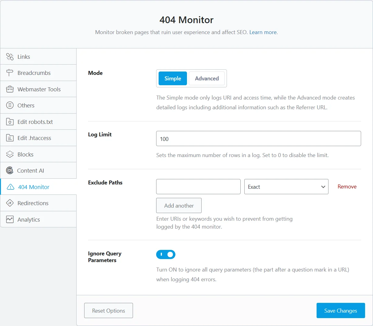Select the 404 Monitor tab
Image resolution: width=373 pixels, height=326 pixels.
pos(38,187)
